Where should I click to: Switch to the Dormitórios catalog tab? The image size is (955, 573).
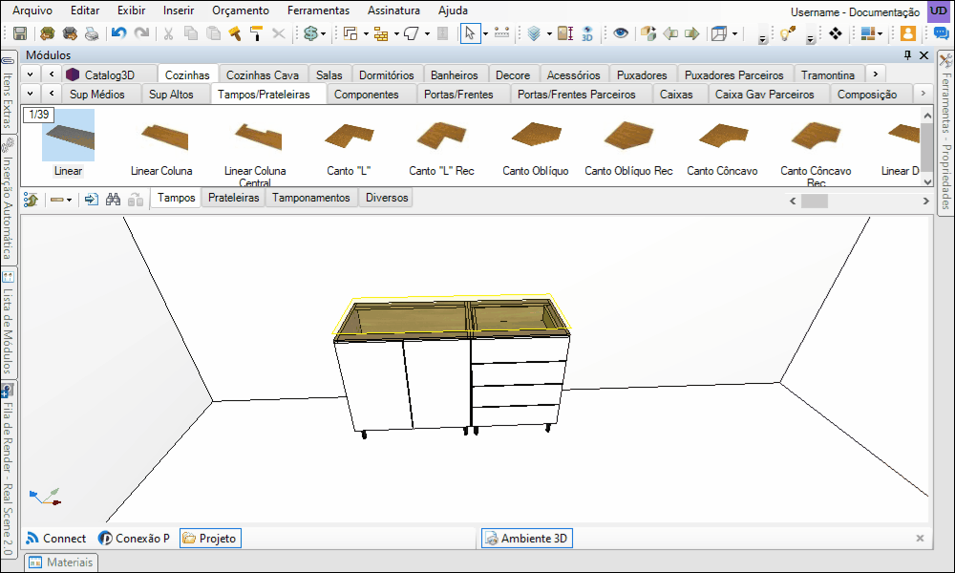[386, 74]
